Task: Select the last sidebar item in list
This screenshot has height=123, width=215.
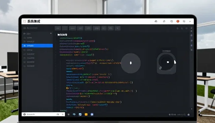Action: pyautogui.click(x=37, y=66)
